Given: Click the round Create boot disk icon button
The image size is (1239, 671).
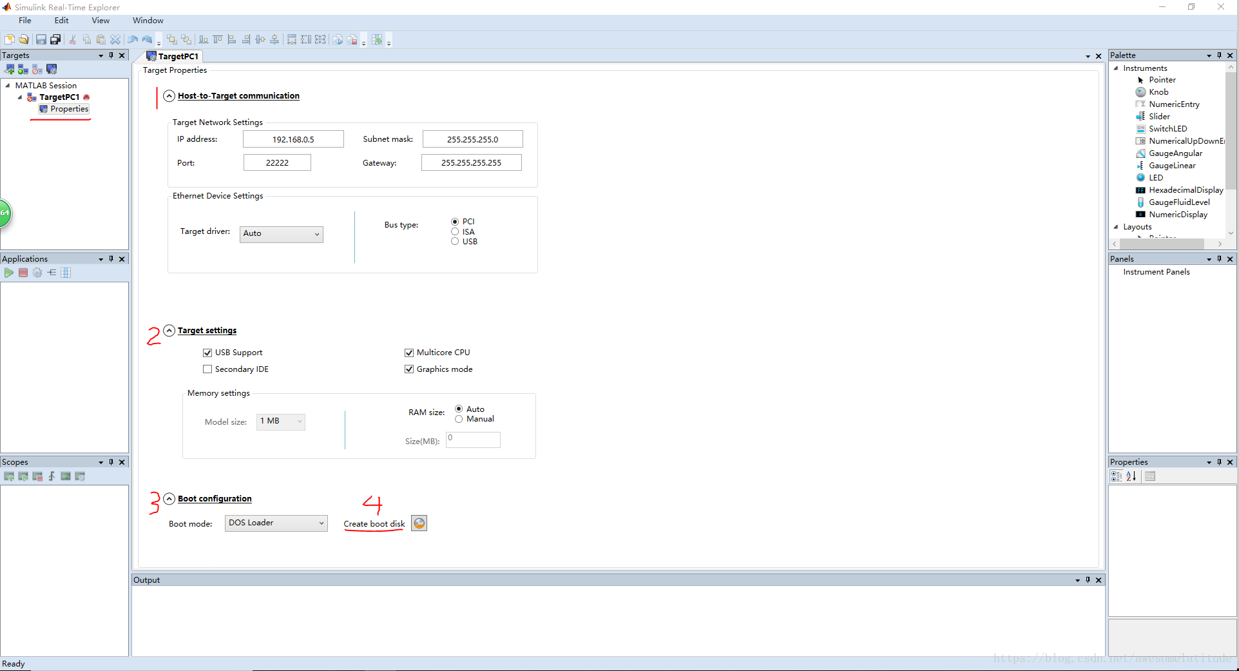Looking at the screenshot, I should click(419, 523).
